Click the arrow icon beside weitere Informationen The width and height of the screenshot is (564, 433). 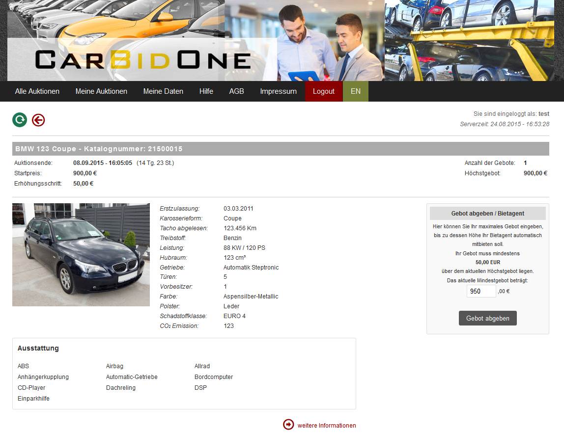pos(288,425)
